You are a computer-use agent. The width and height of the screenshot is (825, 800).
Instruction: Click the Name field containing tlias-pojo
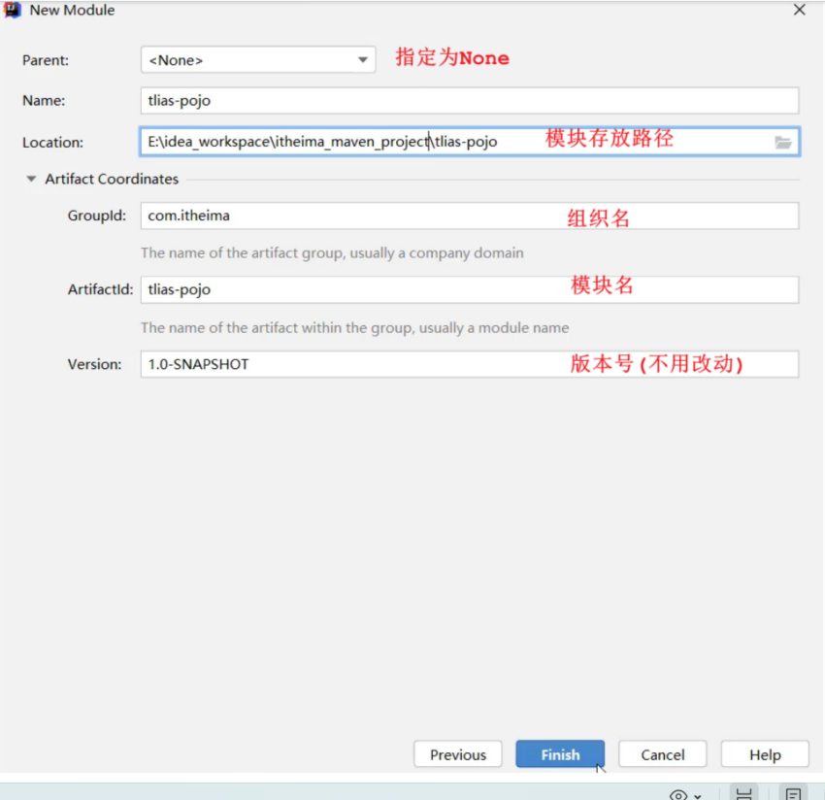point(469,101)
